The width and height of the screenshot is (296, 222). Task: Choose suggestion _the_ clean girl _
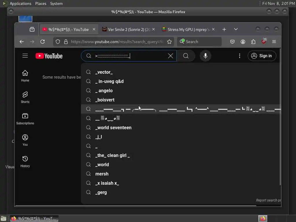(x=181, y=155)
